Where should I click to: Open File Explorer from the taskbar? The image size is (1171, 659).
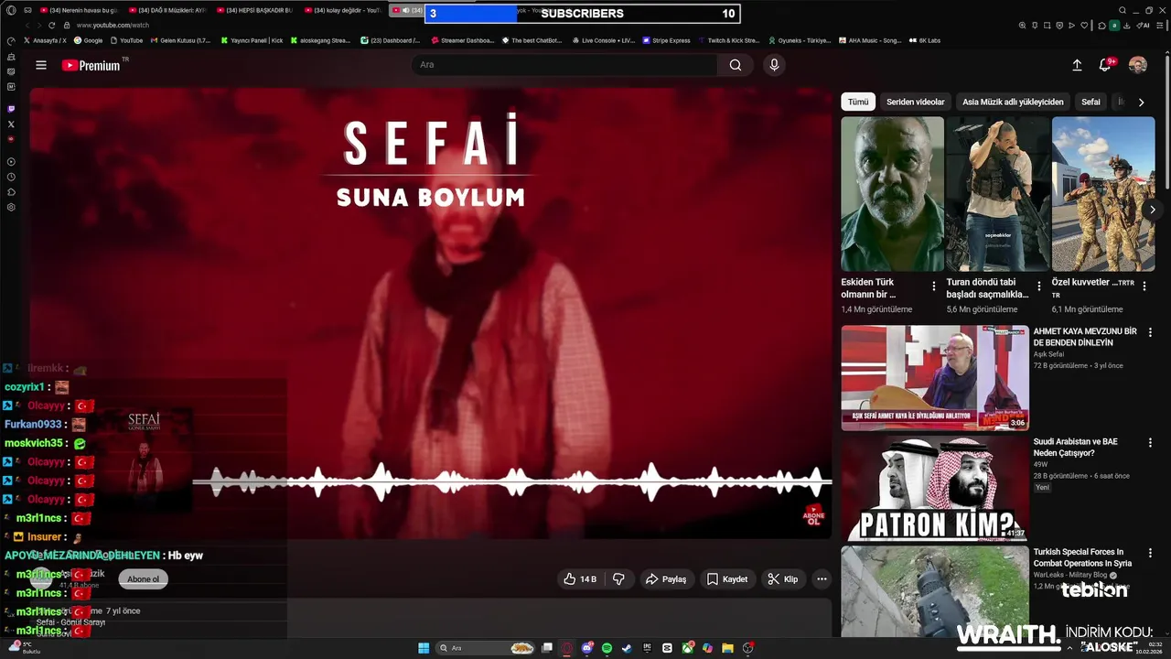727,648
